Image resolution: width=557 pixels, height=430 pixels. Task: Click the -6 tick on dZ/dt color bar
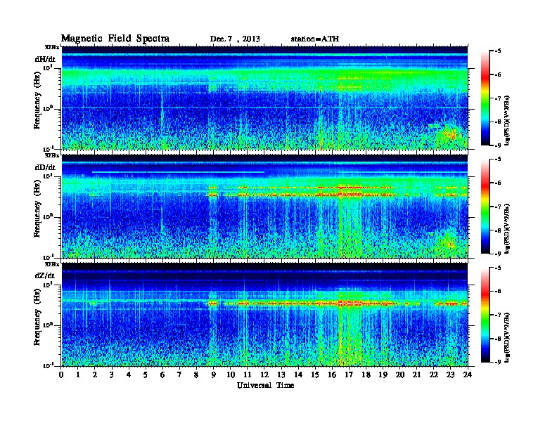click(x=498, y=292)
